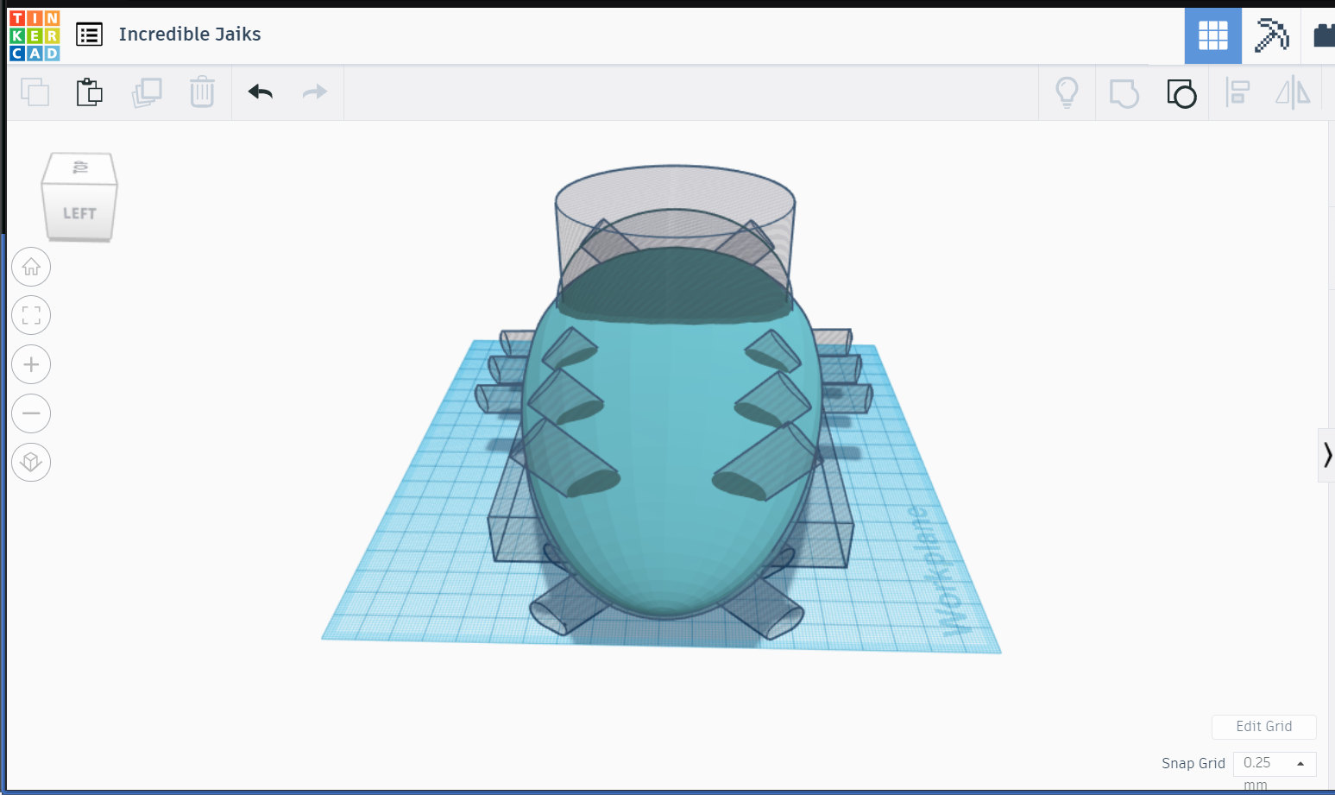The width and height of the screenshot is (1335, 795).
Task: Click the Align tool icon
Action: point(1237,92)
